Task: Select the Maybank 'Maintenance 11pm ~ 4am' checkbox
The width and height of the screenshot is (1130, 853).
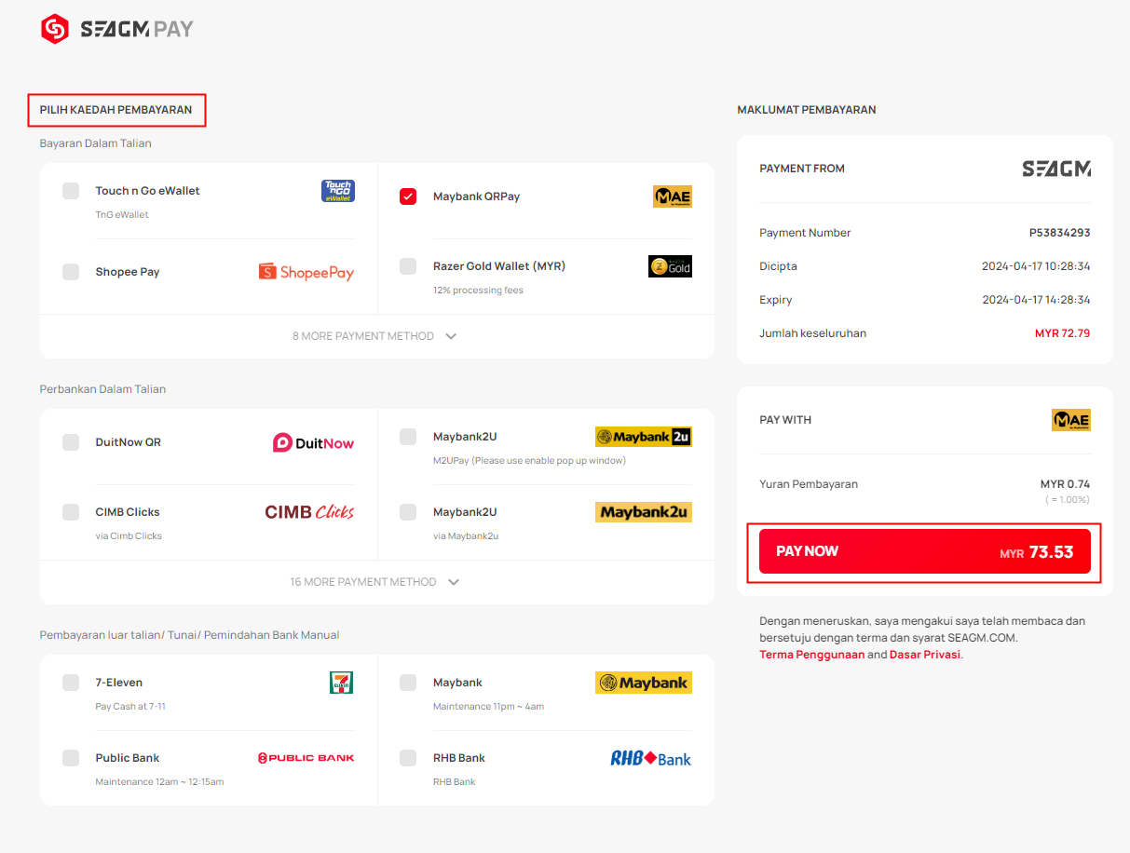Action: 408,683
